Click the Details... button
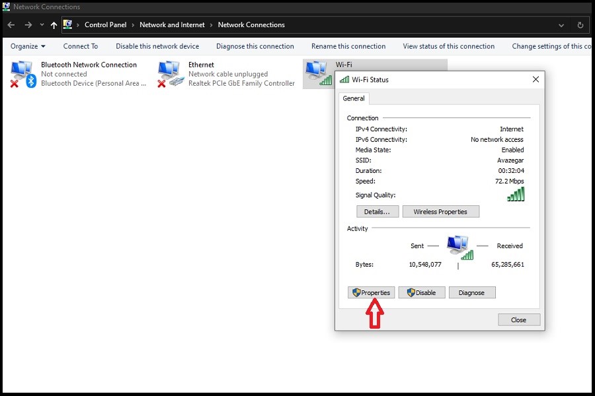Viewport: 595px width, 396px height. 377,212
